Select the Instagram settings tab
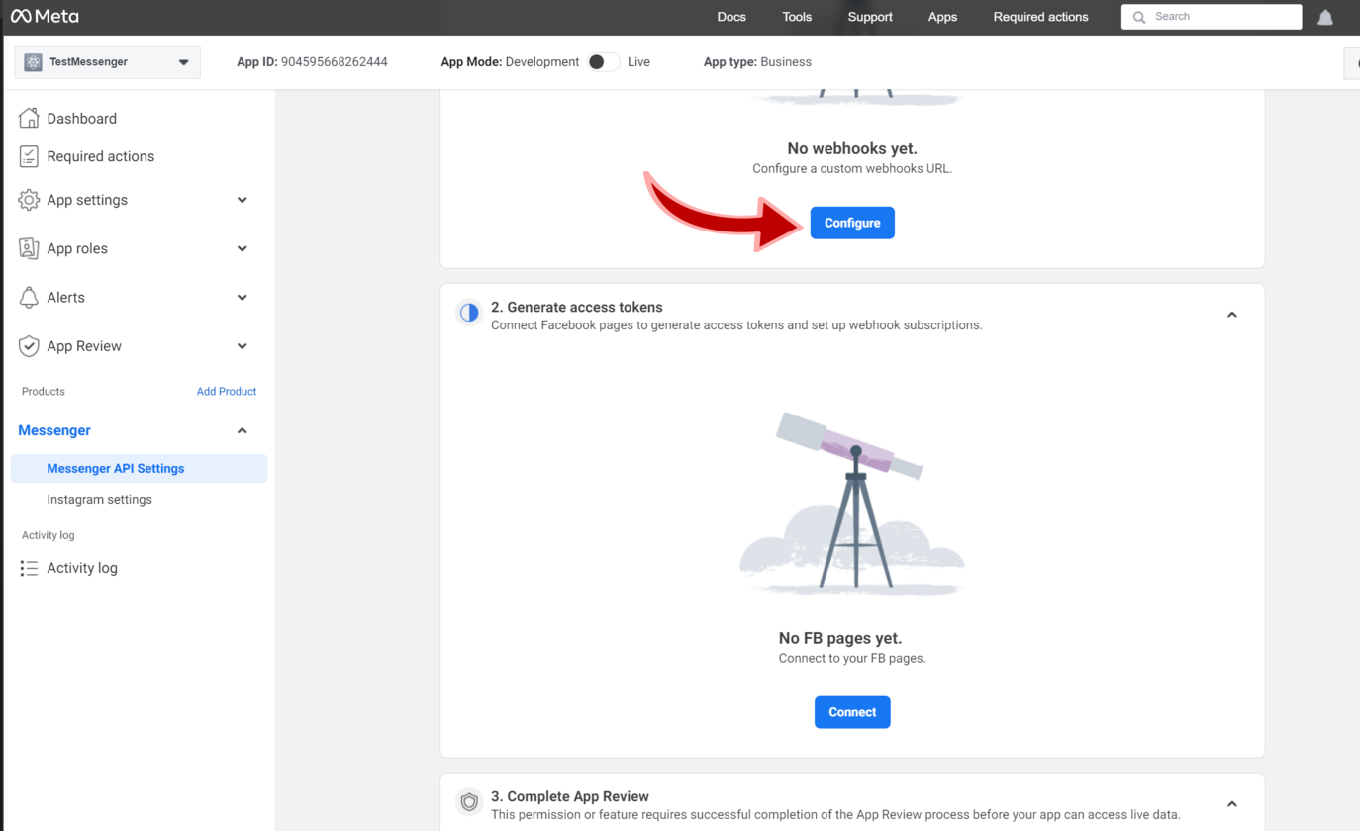Viewport: 1360px width, 831px height. point(99,499)
